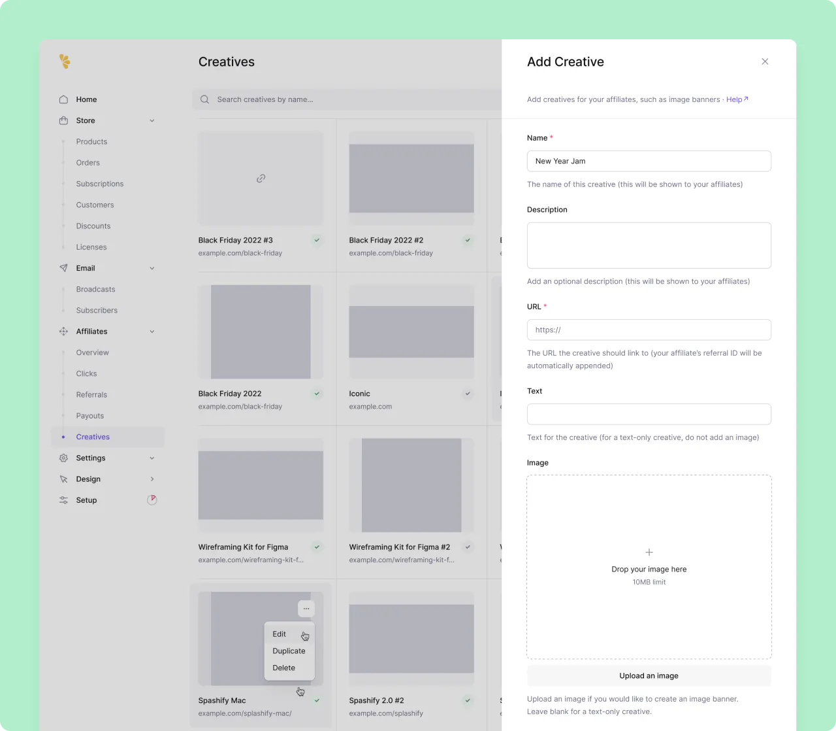This screenshot has width=836, height=731.
Task: Click the Email paper plane icon
Action: pyautogui.click(x=63, y=268)
